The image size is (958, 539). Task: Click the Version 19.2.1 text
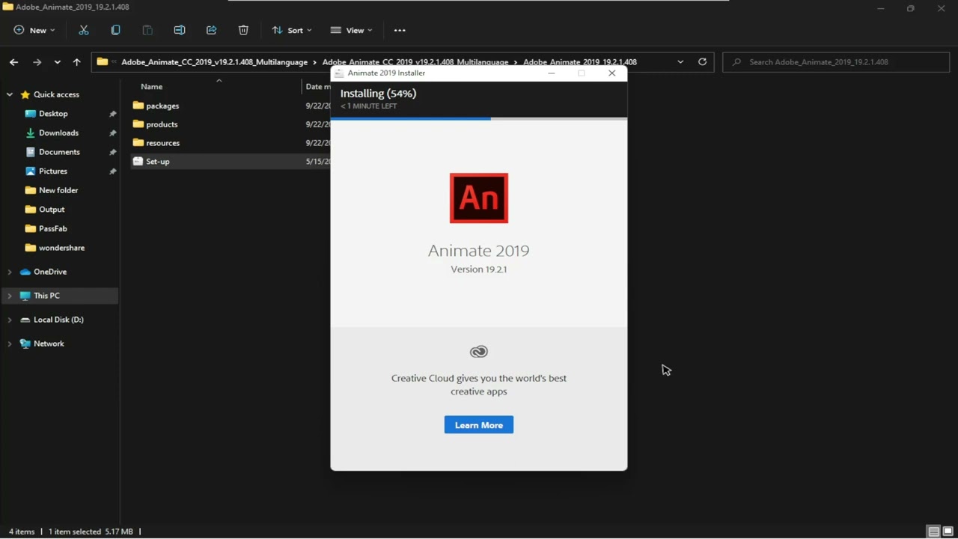479,269
